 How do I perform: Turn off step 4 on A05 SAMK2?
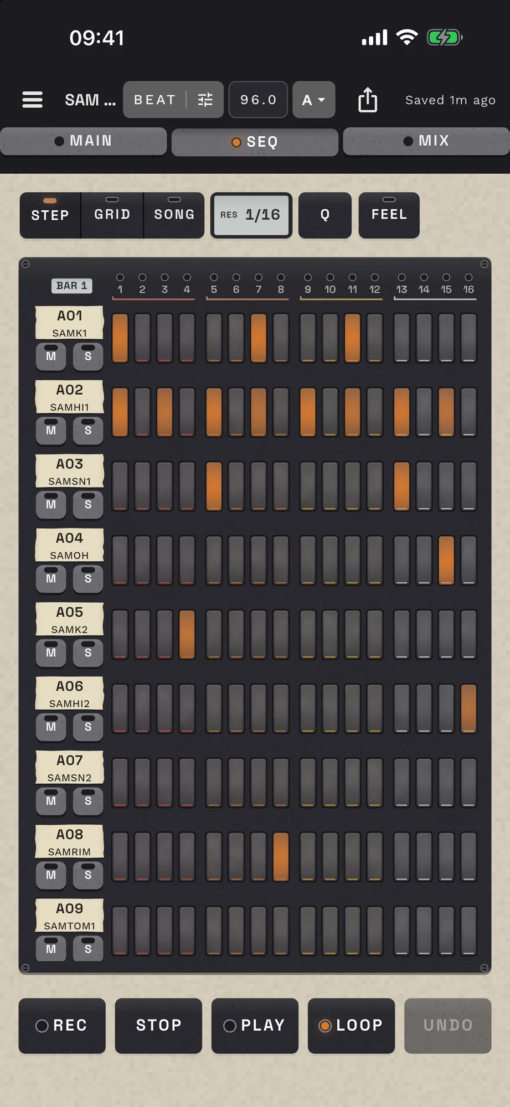[x=187, y=635]
